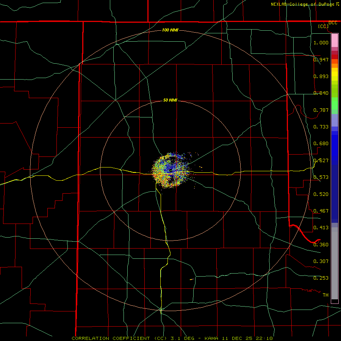Select the 0.360 legend value
The height and width of the screenshot is (341, 341).
coord(321,245)
